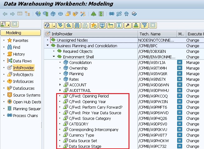Open the user-settings dropdown button in left pane
The image size is (204, 149).
click(5, 24)
